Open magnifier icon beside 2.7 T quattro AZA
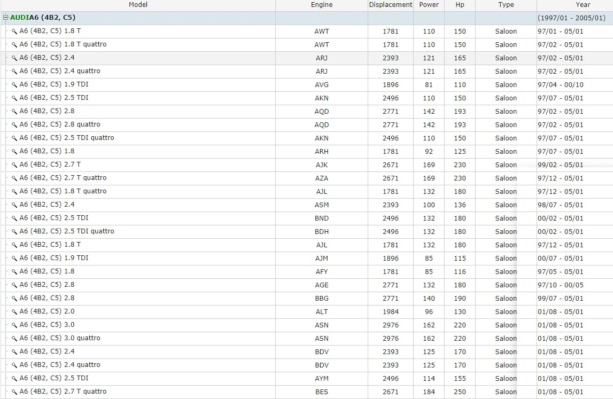This screenshot has height=399, width=613. tap(14, 178)
